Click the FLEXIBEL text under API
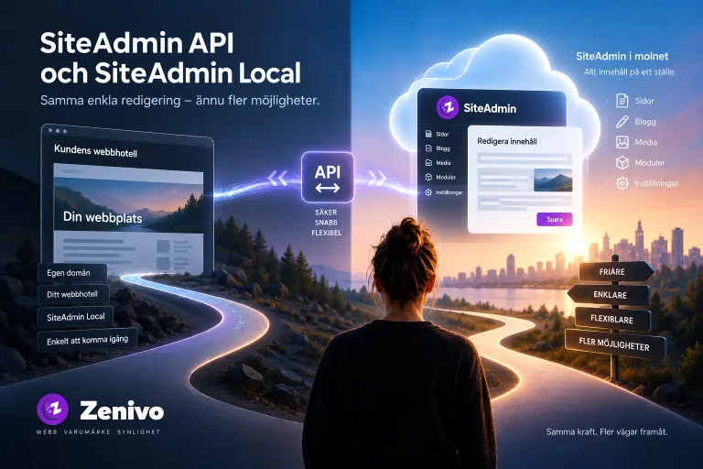 [327, 233]
